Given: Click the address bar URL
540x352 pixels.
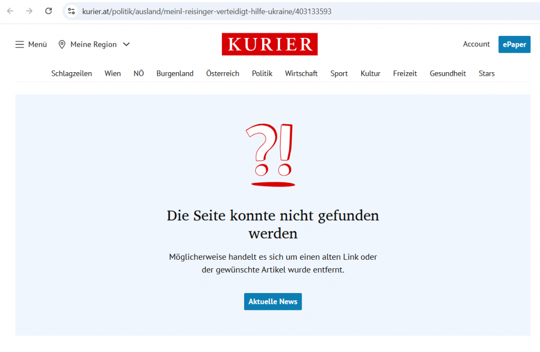Looking at the screenshot, I should click(x=207, y=11).
